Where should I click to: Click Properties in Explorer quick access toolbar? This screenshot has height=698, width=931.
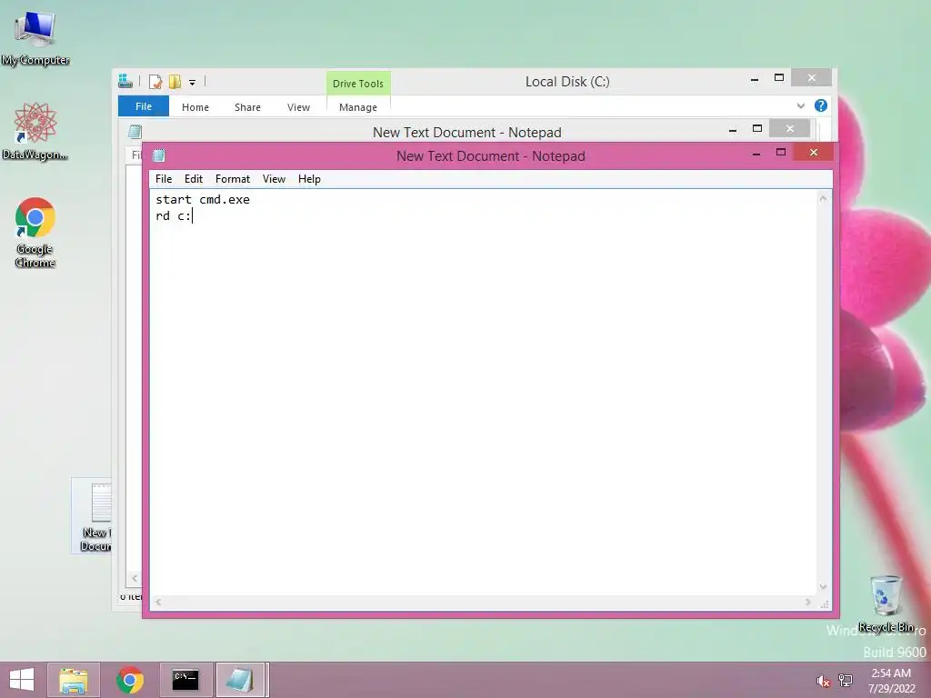pos(155,82)
